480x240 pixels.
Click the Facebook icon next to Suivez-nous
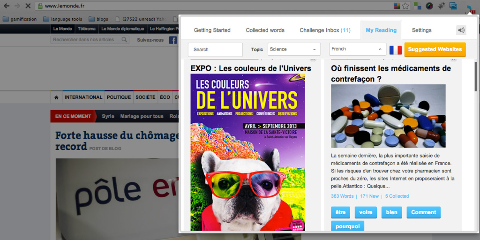tap(173, 40)
